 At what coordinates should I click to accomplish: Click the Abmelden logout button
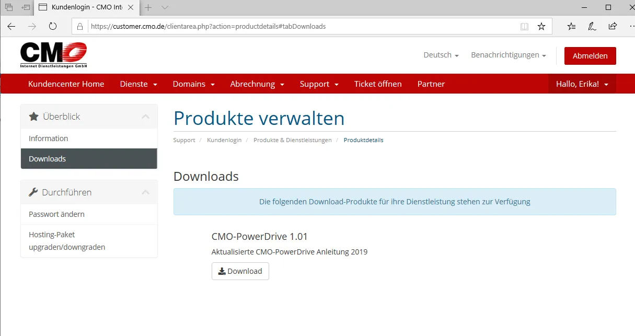(x=590, y=55)
